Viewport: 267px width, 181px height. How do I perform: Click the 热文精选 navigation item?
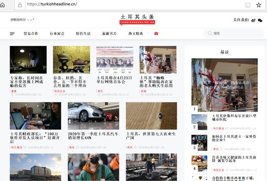click(x=136, y=33)
